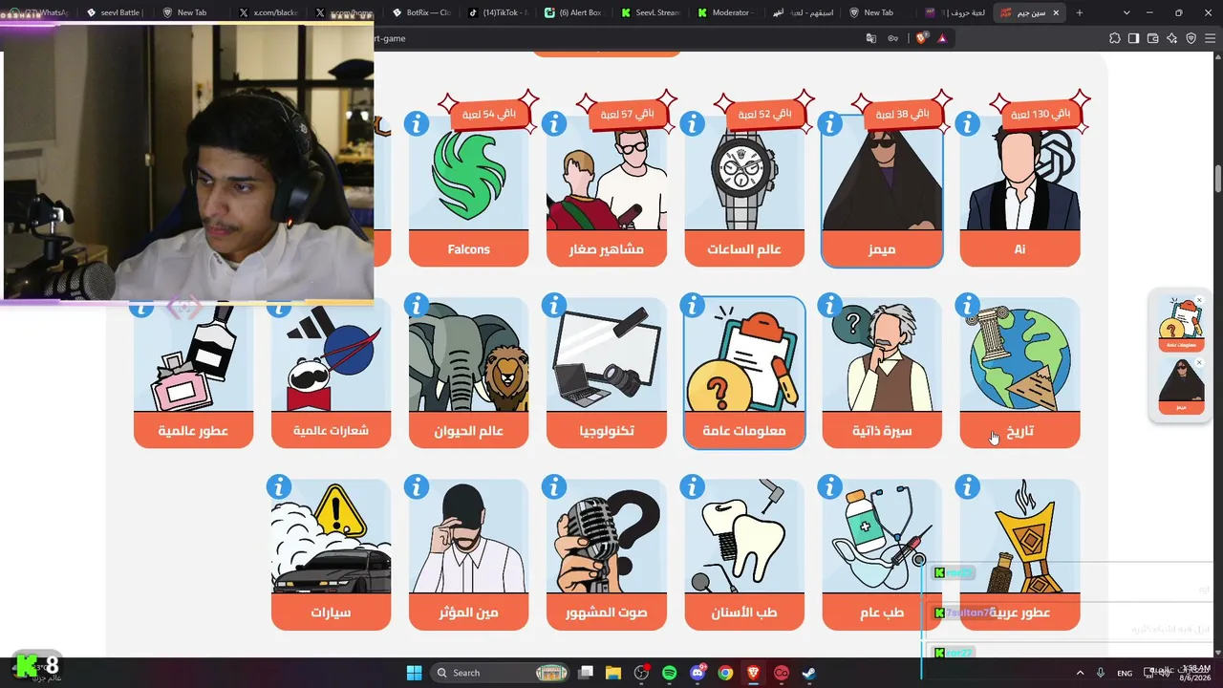Viewport: 1223px width, 688px height.
Task: Select the Ai category card
Action: pyautogui.click(x=1019, y=191)
